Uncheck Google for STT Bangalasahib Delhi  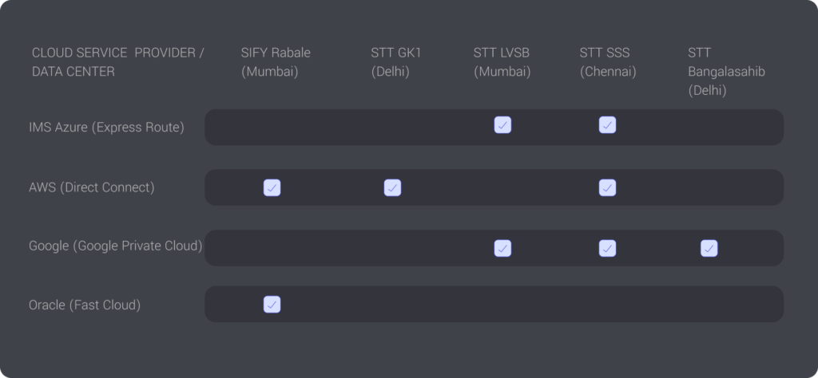709,248
